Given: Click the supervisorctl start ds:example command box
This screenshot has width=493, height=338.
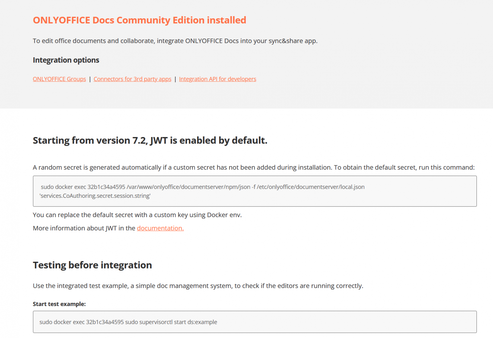Looking at the screenshot, I should [317, 322].
